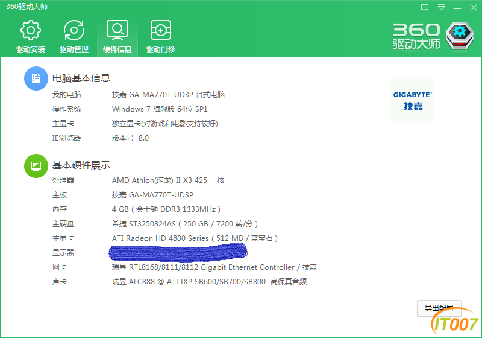Click the 360驱动大师 window title text
Viewport: 482px width, 338px height.
pos(27,7)
